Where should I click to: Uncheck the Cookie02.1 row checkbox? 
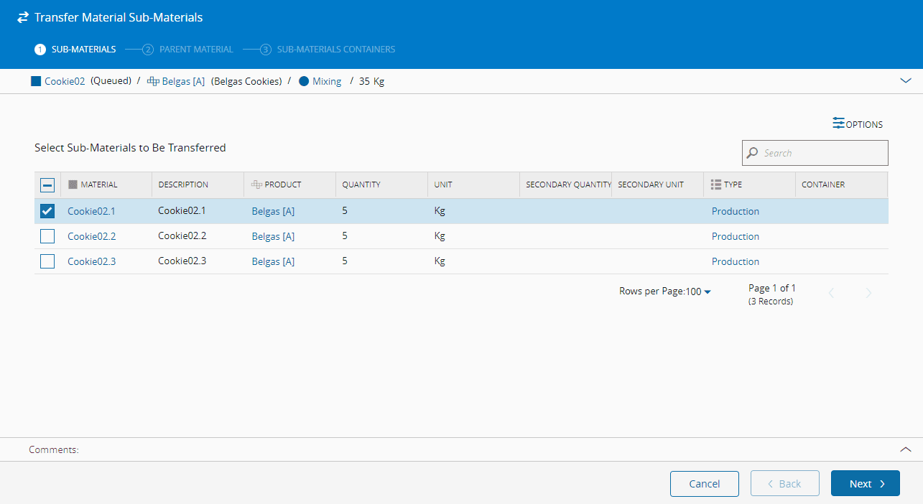tap(47, 211)
